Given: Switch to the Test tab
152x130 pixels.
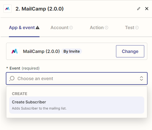Looking at the screenshot, I should (132, 28).
